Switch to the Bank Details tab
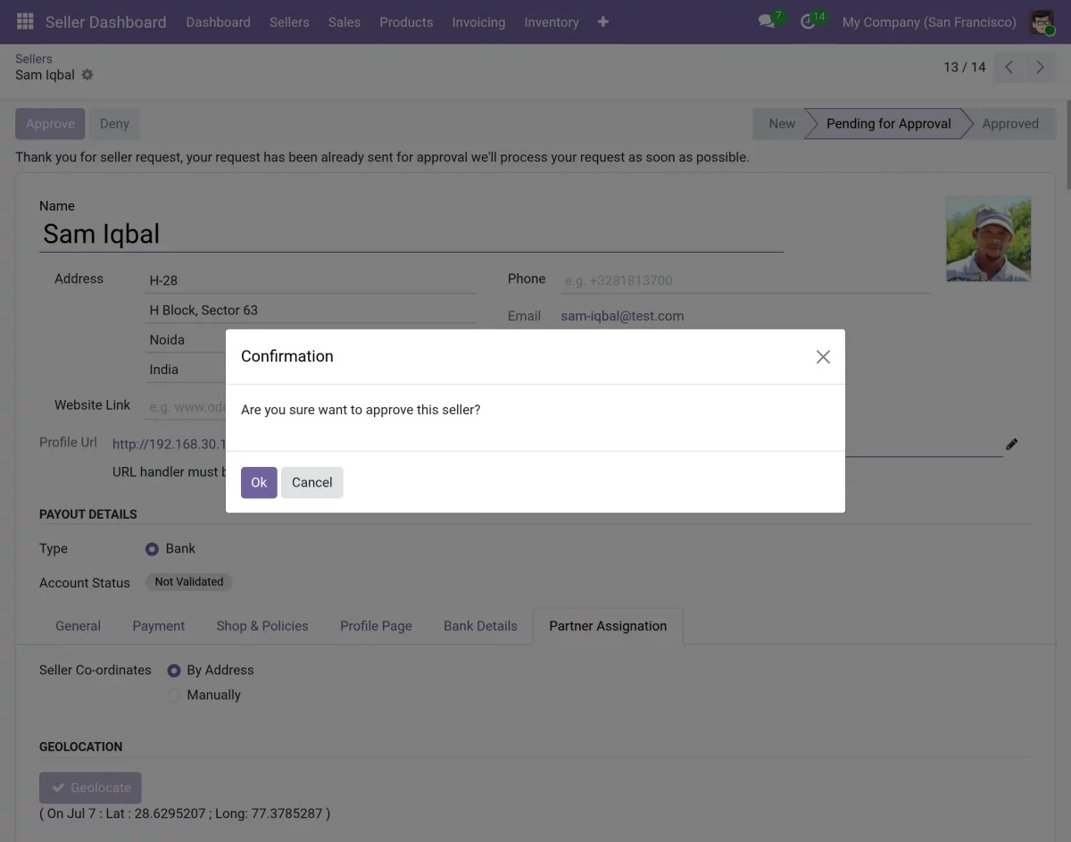Screen dimensions: 1071x842 480,626
